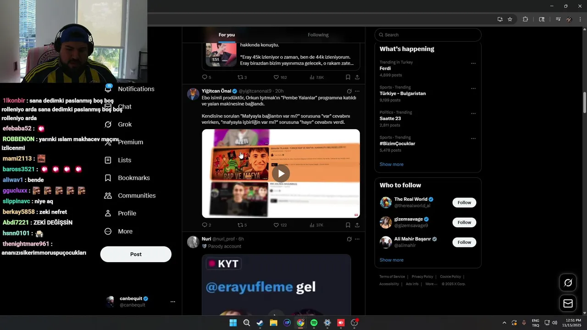The image size is (587, 330).
Task: Open the floating Grok button
Action: click(x=568, y=283)
